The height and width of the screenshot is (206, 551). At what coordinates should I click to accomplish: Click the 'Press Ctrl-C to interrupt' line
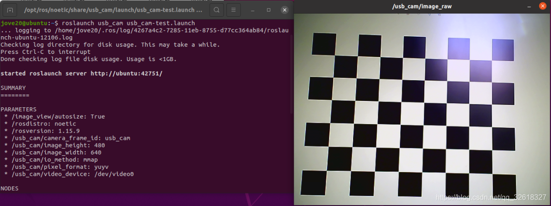point(45,52)
